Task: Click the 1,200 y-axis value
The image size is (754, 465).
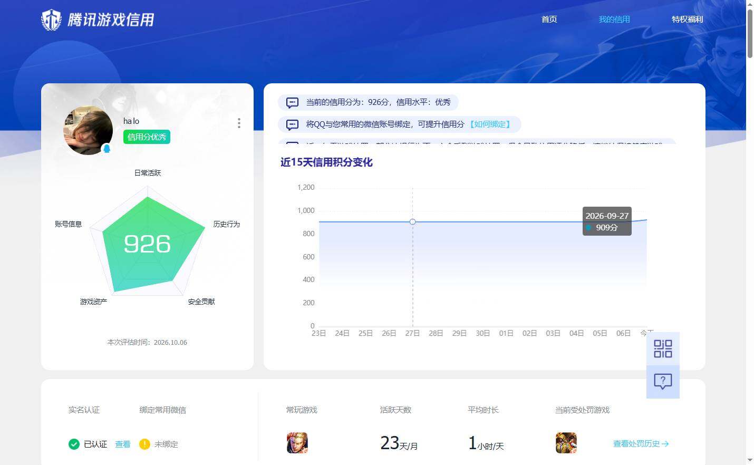Action: [306, 187]
